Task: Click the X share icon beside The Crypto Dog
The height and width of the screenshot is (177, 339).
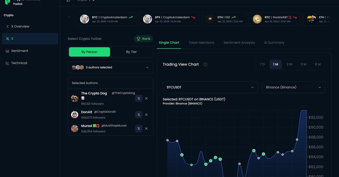Action: (138, 98)
